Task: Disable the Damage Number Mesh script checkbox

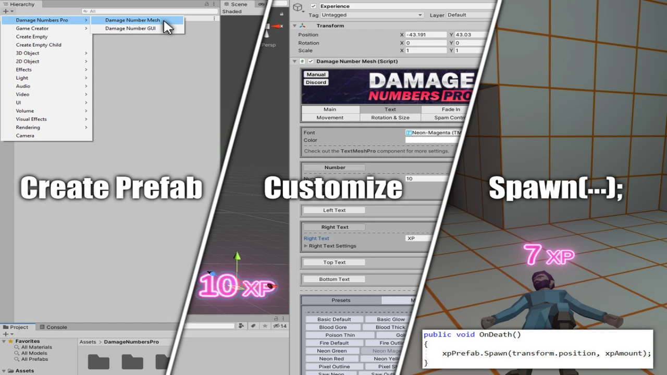Action: coord(311,61)
